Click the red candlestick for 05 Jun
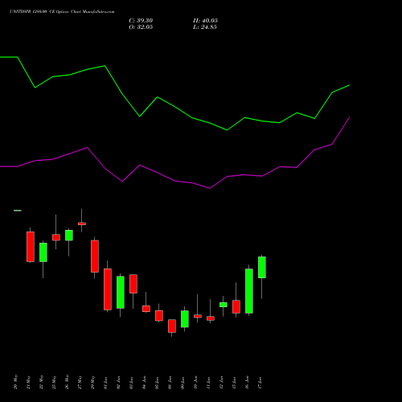Screen dimensions: 402x402 point(159,315)
